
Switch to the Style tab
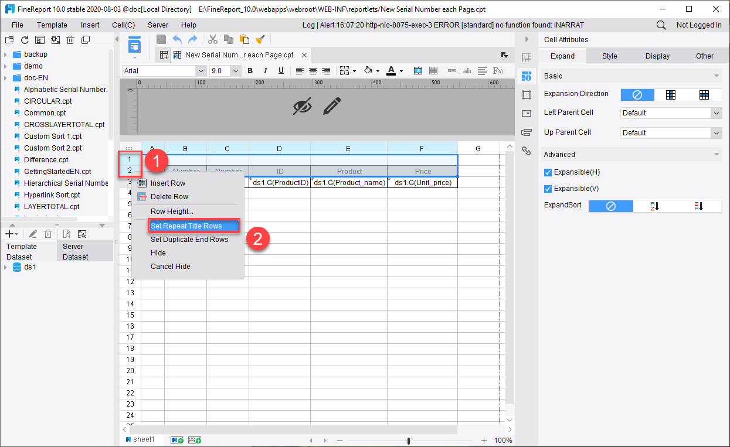[x=610, y=56]
